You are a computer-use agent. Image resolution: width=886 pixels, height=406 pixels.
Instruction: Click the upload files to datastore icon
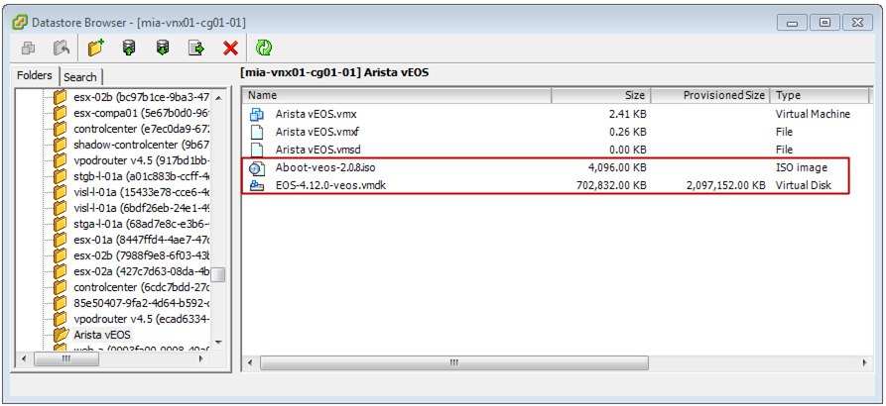(x=129, y=49)
